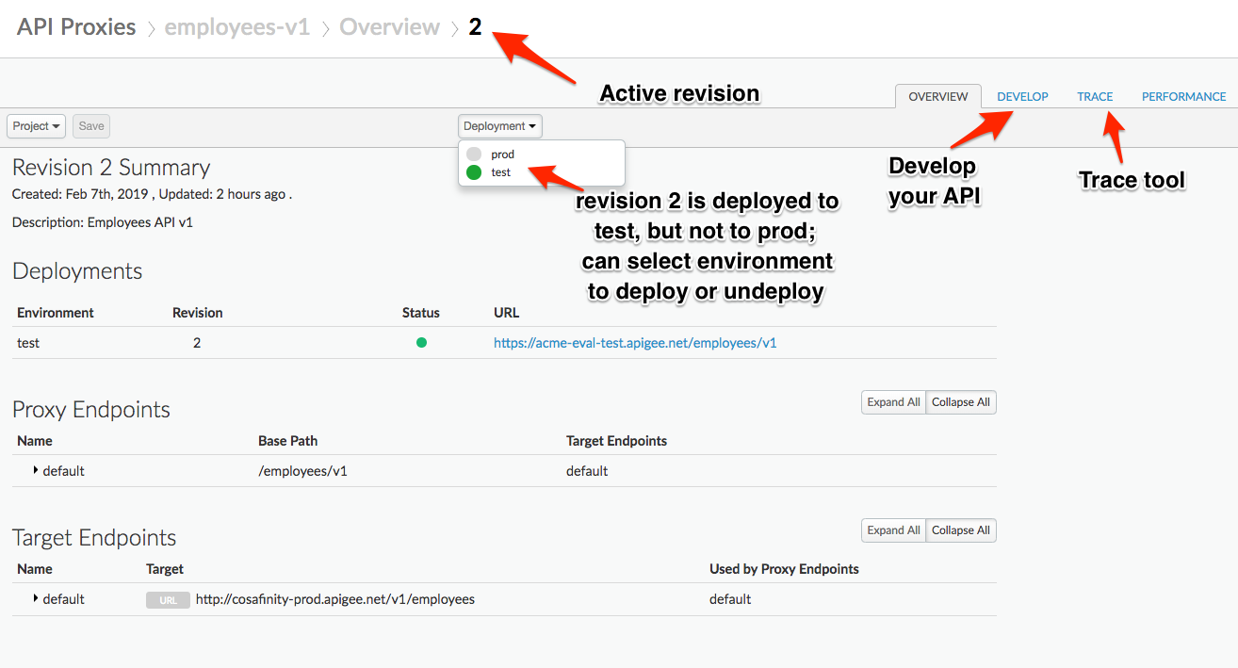Expand the default target endpoint row
The height and width of the screenshot is (668, 1238).
click(36, 598)
